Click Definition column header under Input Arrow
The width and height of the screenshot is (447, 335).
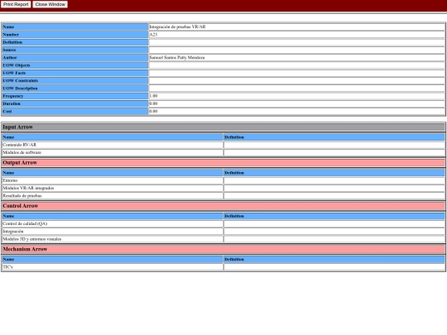pos(334,137)
